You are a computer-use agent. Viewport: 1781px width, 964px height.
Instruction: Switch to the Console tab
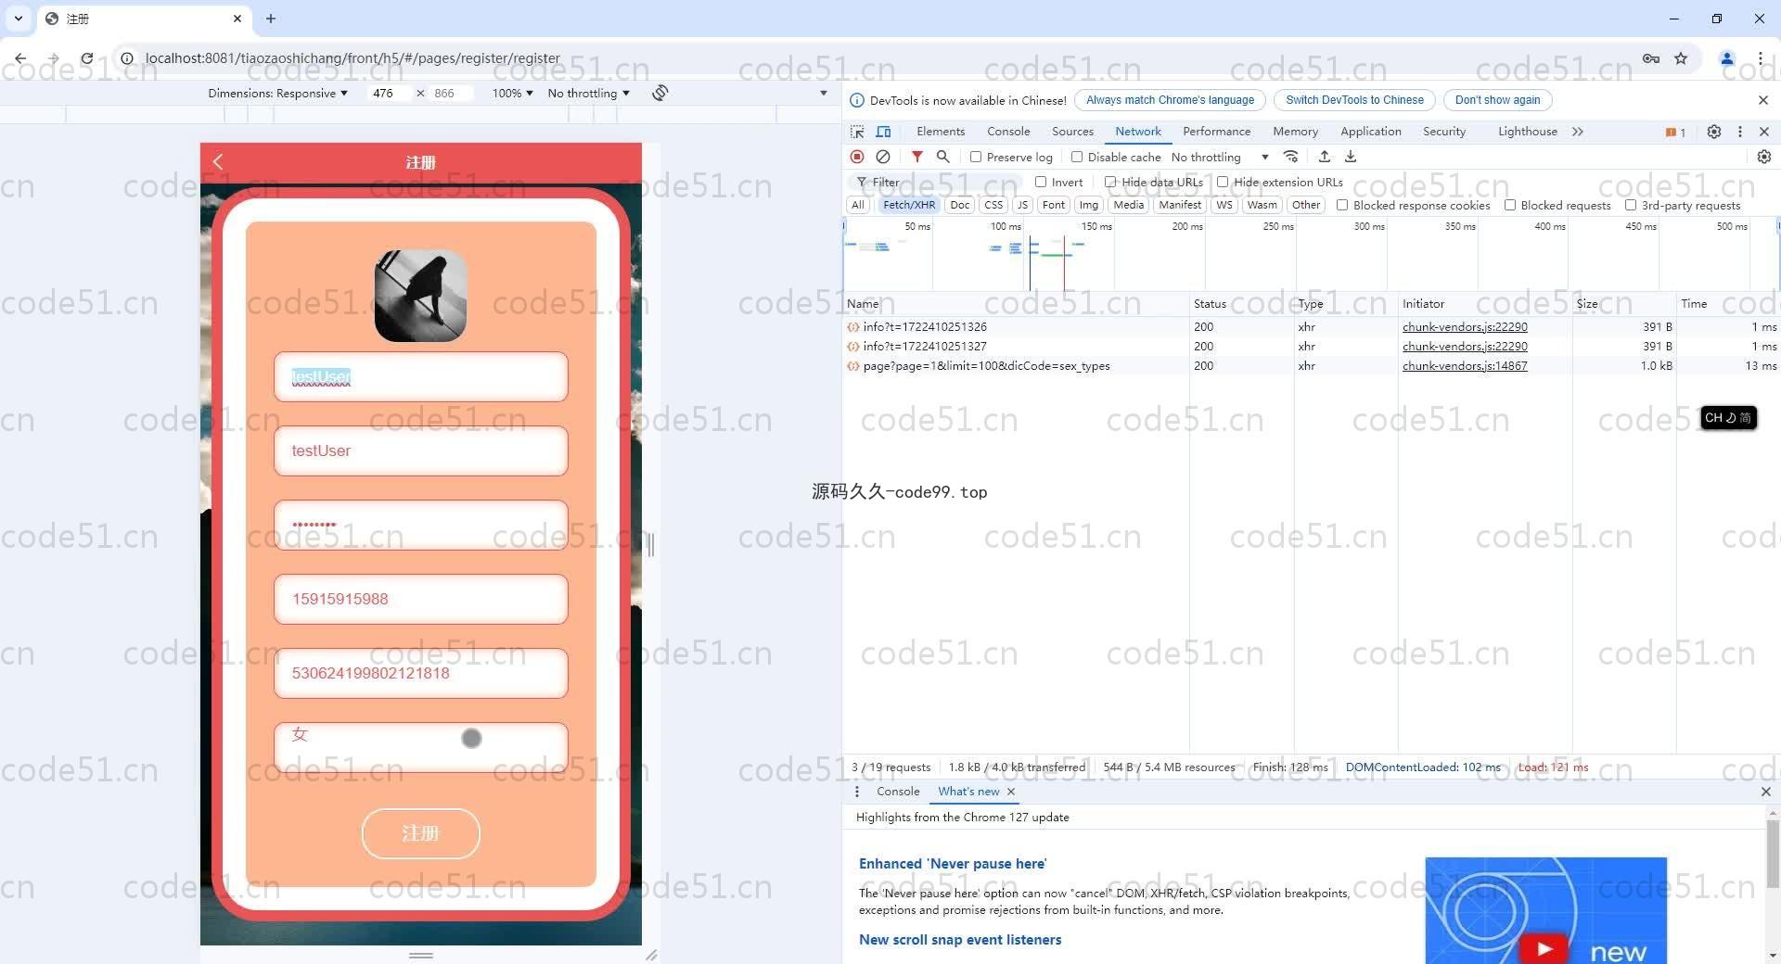(1008, 132)
